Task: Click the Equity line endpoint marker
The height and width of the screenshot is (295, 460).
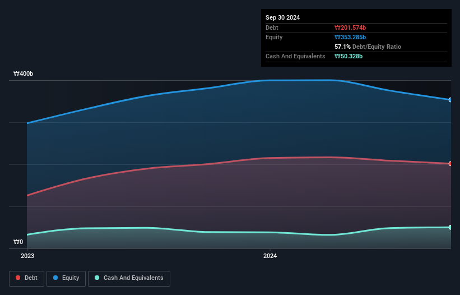Action: point(450,100)
